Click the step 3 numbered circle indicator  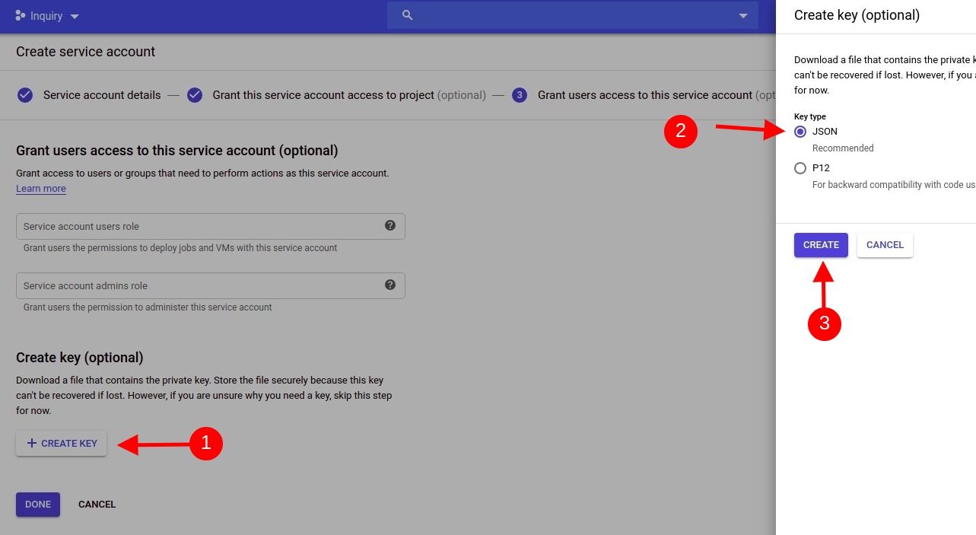pos(520,94)
